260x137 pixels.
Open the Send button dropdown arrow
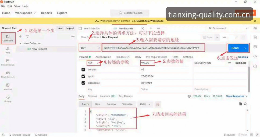pyautogui.click(x=245, y=48)
